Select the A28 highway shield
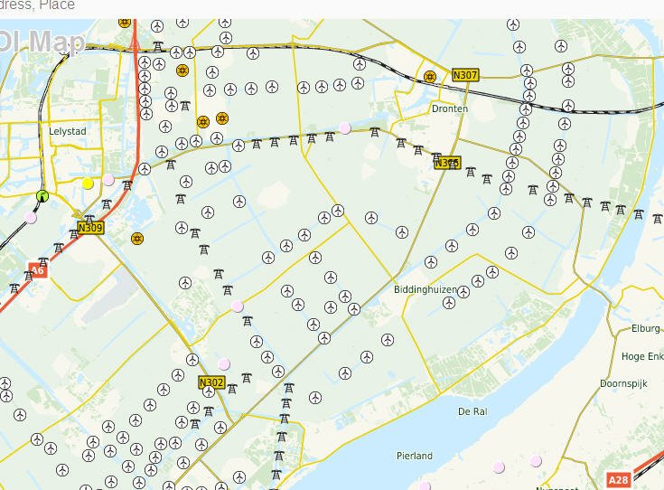This screenshot has width=664, height=490. tap(618, 480)
